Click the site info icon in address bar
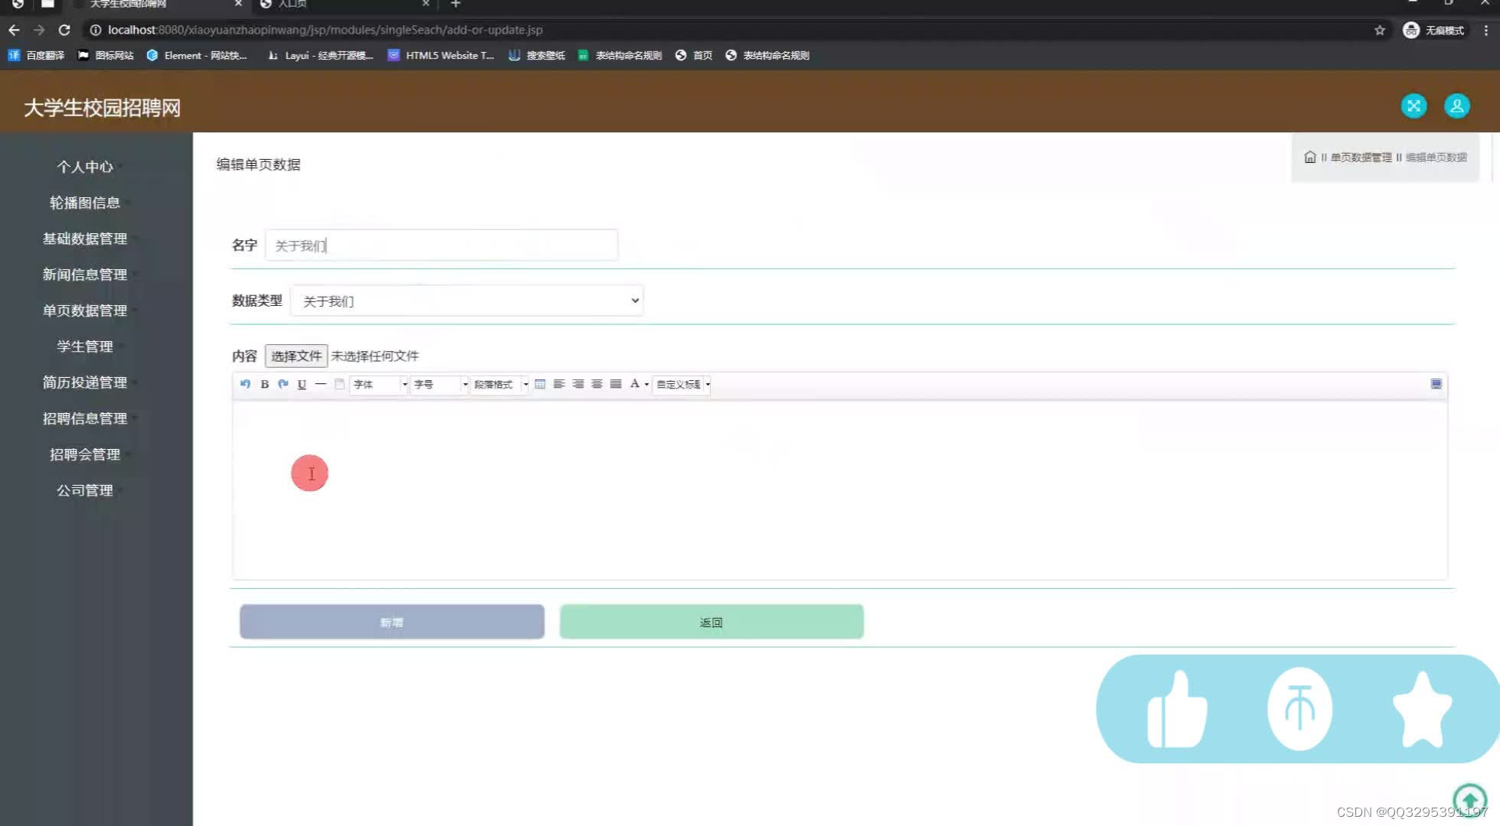Image resolution: width=1500 pixels, height=826 pixels. [x=95, y=30]
